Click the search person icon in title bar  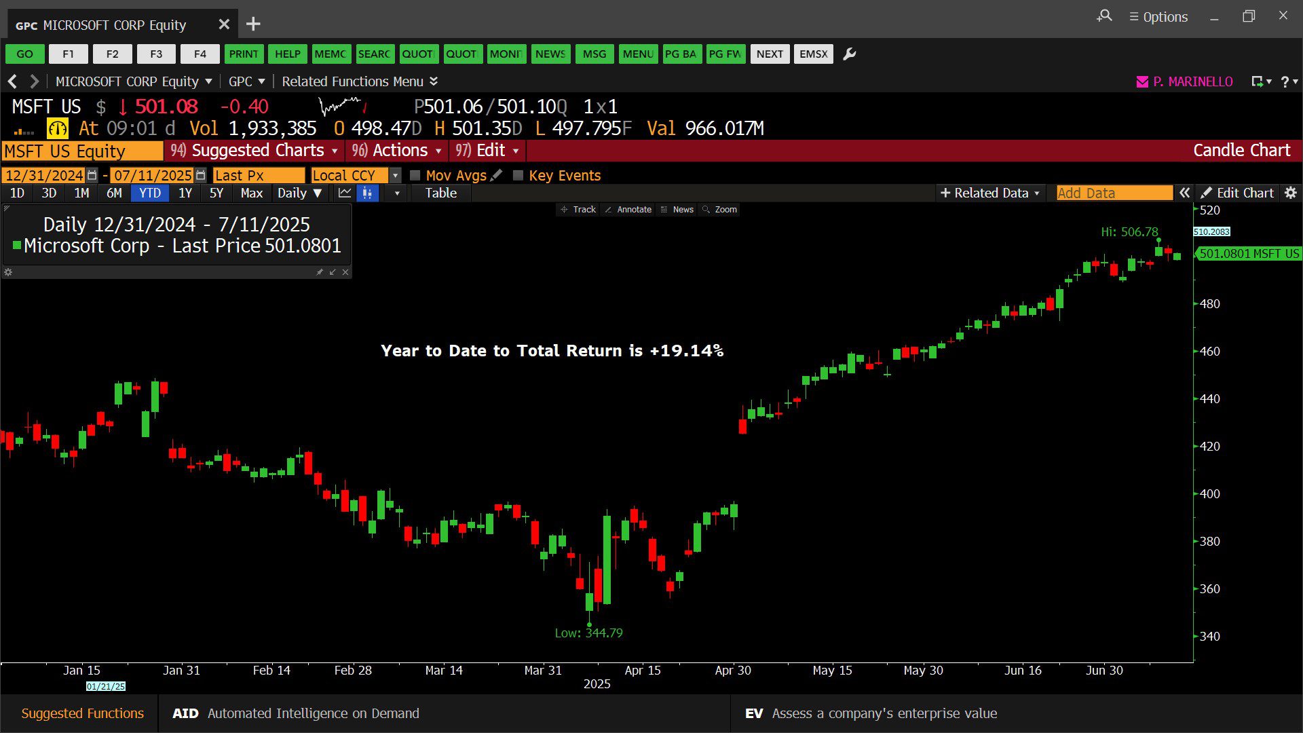pyautogui.click(x=1104, y=16)
